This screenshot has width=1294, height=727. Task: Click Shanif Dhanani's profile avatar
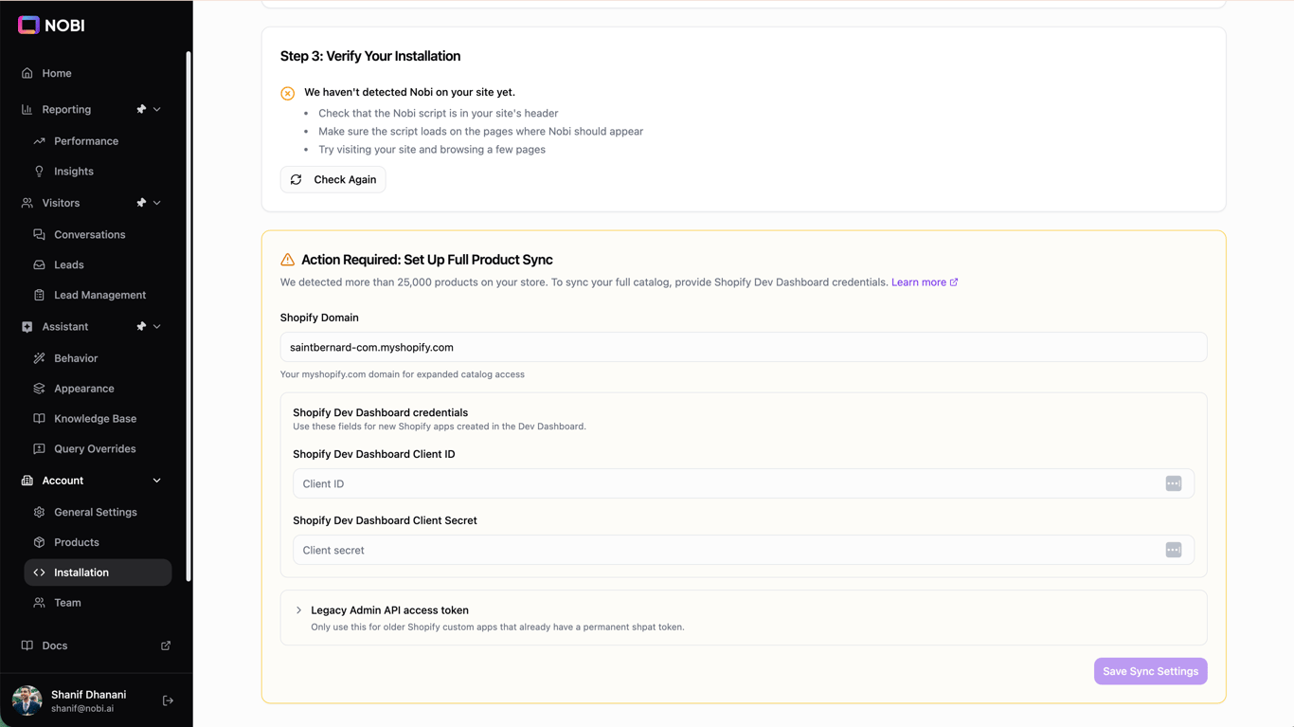(x=27, y=700)
